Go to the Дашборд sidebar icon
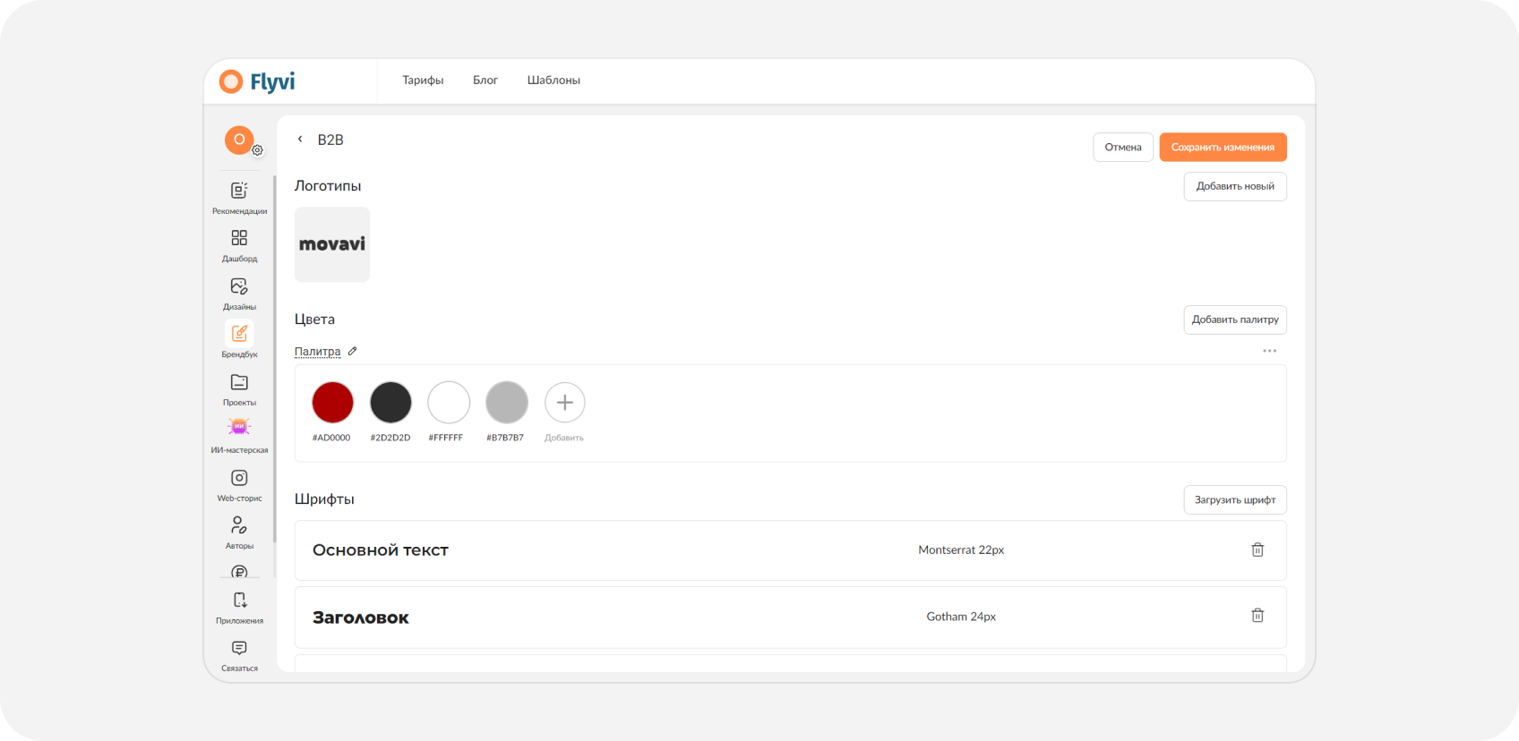Screen dimensions: 1519x741 point(239,238)
